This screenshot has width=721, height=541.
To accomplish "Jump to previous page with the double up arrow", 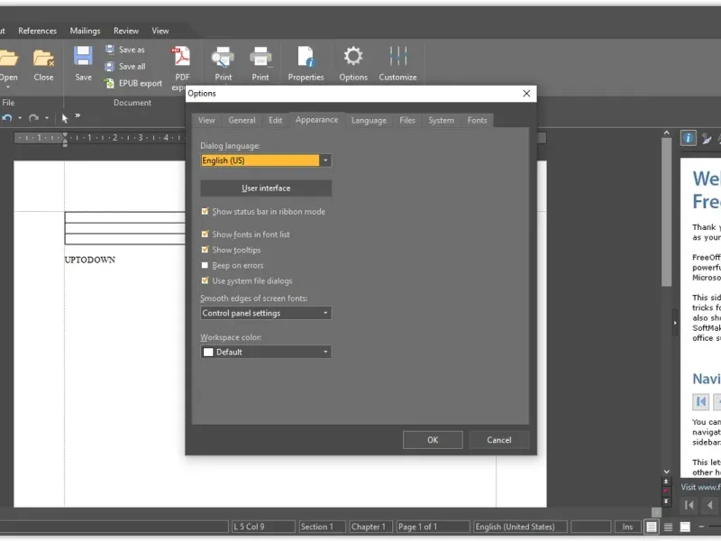I will click(666, 481).
